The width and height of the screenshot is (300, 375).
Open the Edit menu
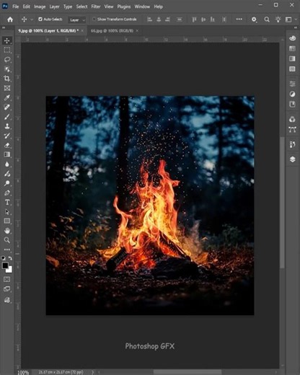point(26,6)
